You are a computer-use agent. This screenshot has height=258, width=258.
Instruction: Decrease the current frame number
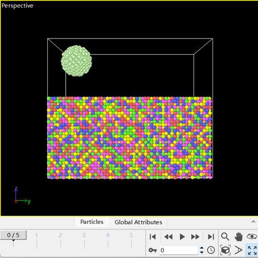pos(202,252)
